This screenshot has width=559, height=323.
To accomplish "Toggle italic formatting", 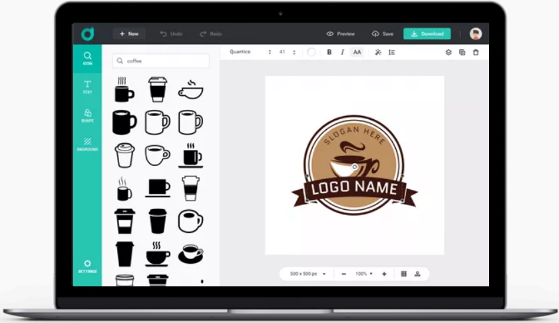I will (x=342, y=52).
